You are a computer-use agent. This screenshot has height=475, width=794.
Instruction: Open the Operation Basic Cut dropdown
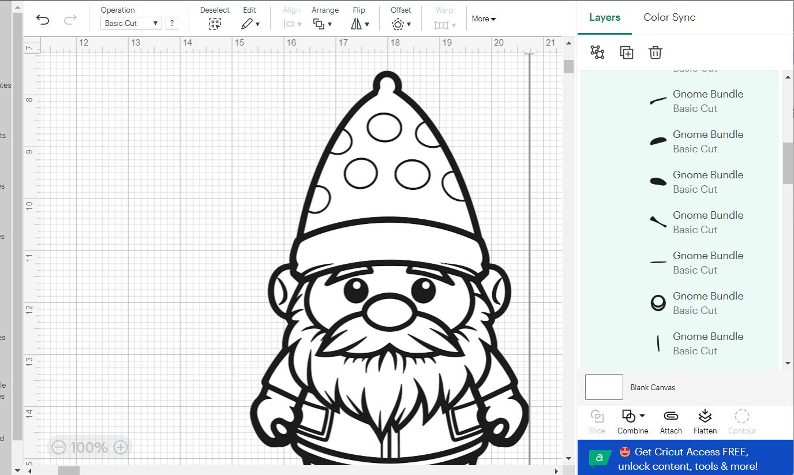[x=131, y=23]
